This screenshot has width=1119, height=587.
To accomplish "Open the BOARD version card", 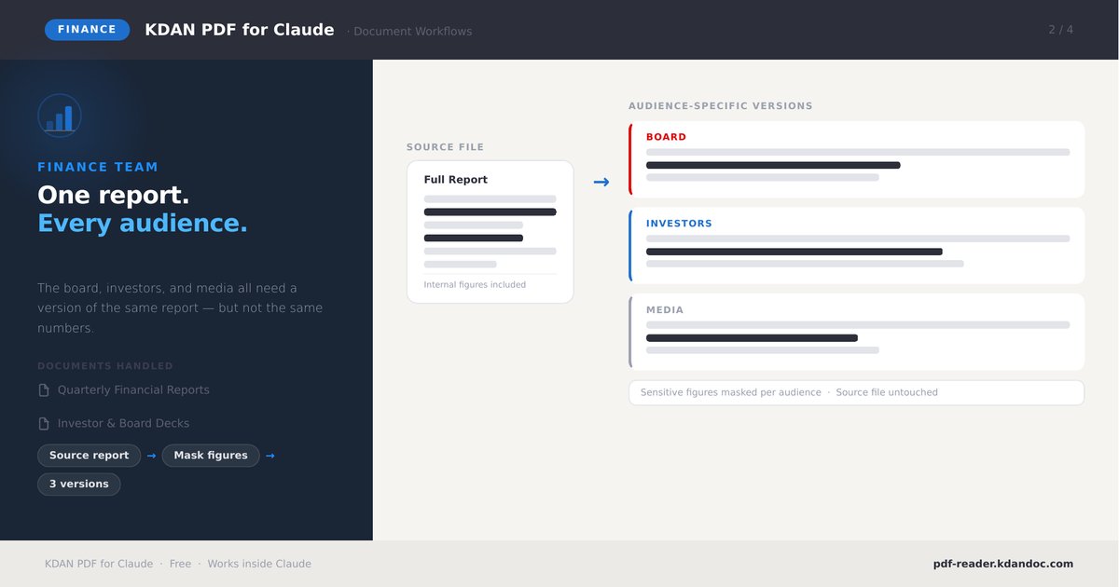I will (857, 159).
